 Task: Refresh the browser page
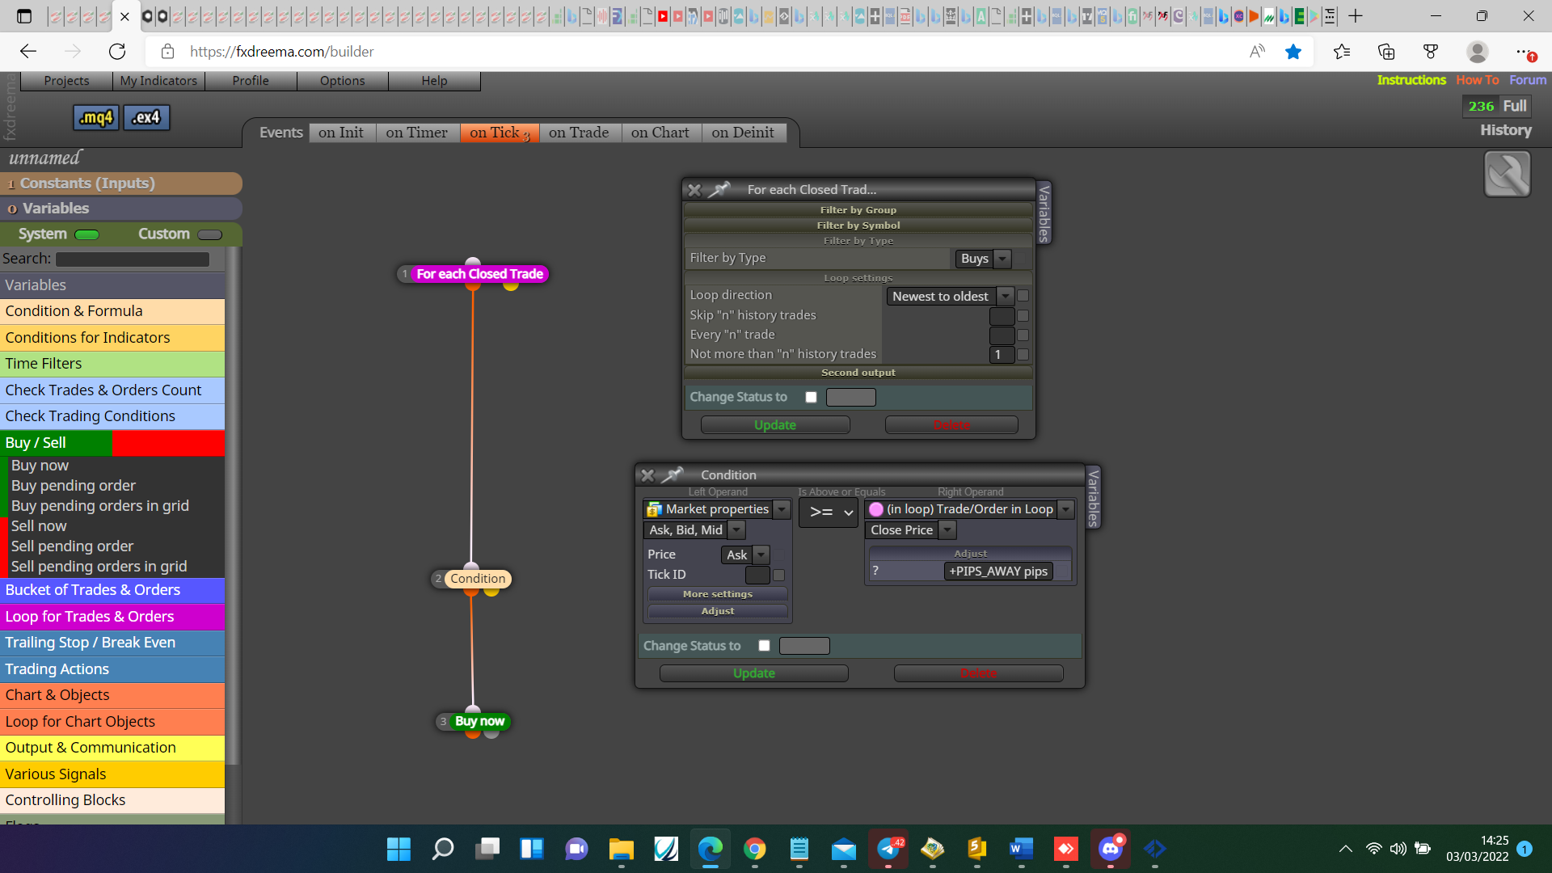(x=117, y=52)
